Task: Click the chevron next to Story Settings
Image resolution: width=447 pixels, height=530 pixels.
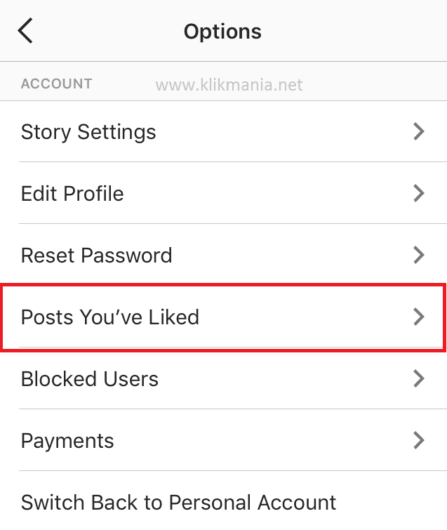Action: [x=419, y=131]
